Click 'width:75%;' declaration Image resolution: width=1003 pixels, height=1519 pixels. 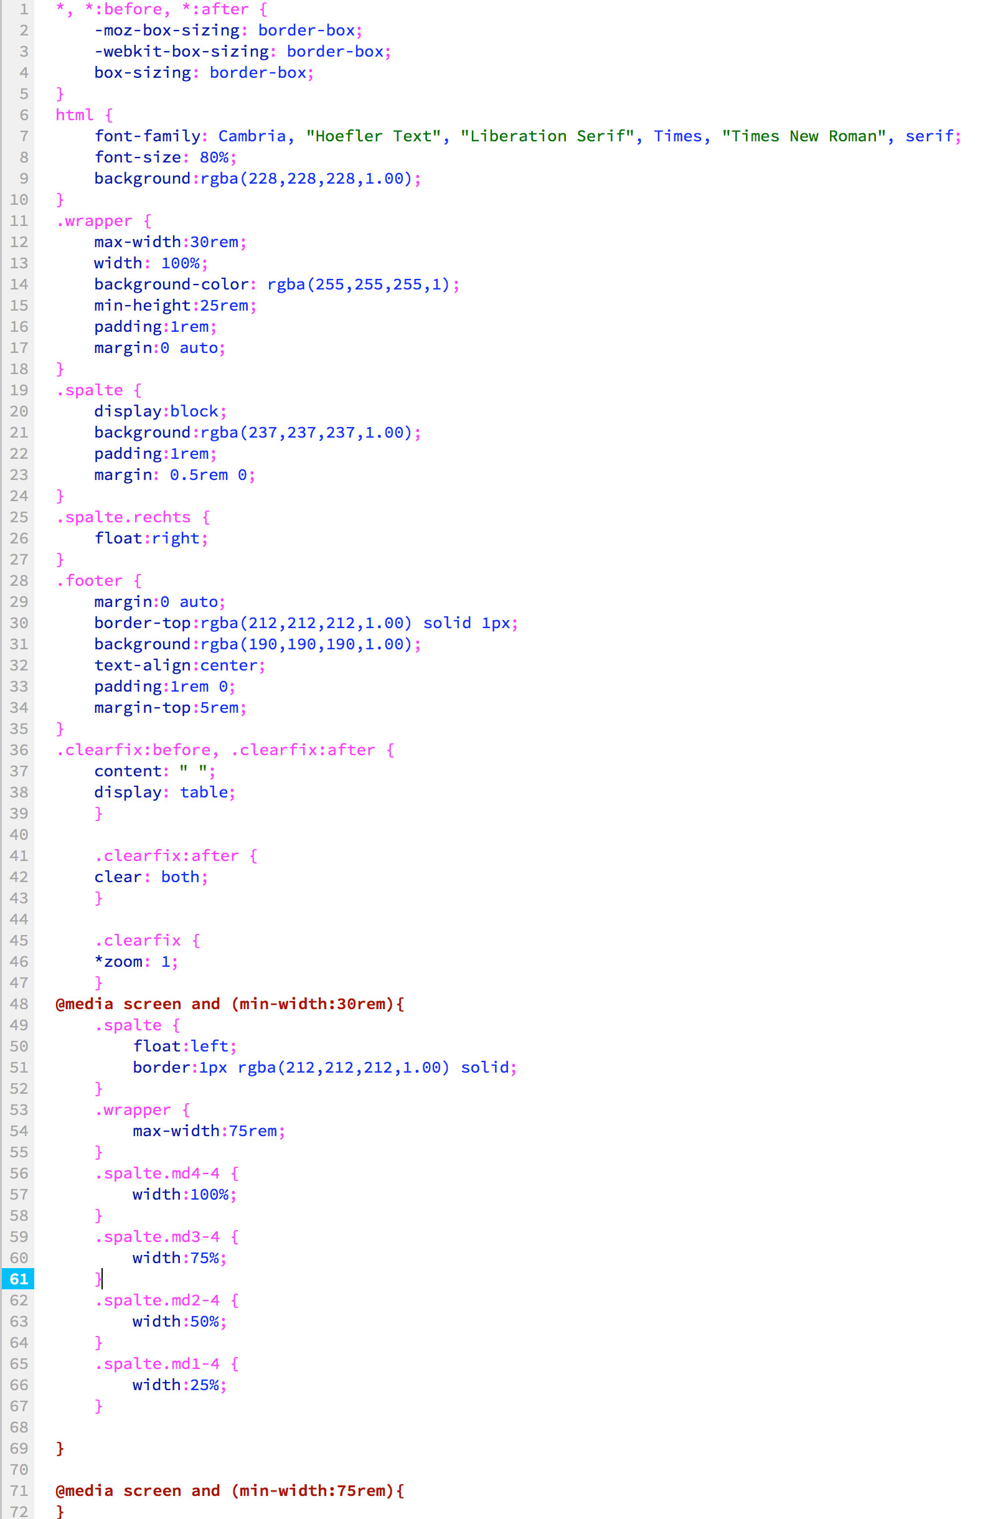[x=180, y=1258]
